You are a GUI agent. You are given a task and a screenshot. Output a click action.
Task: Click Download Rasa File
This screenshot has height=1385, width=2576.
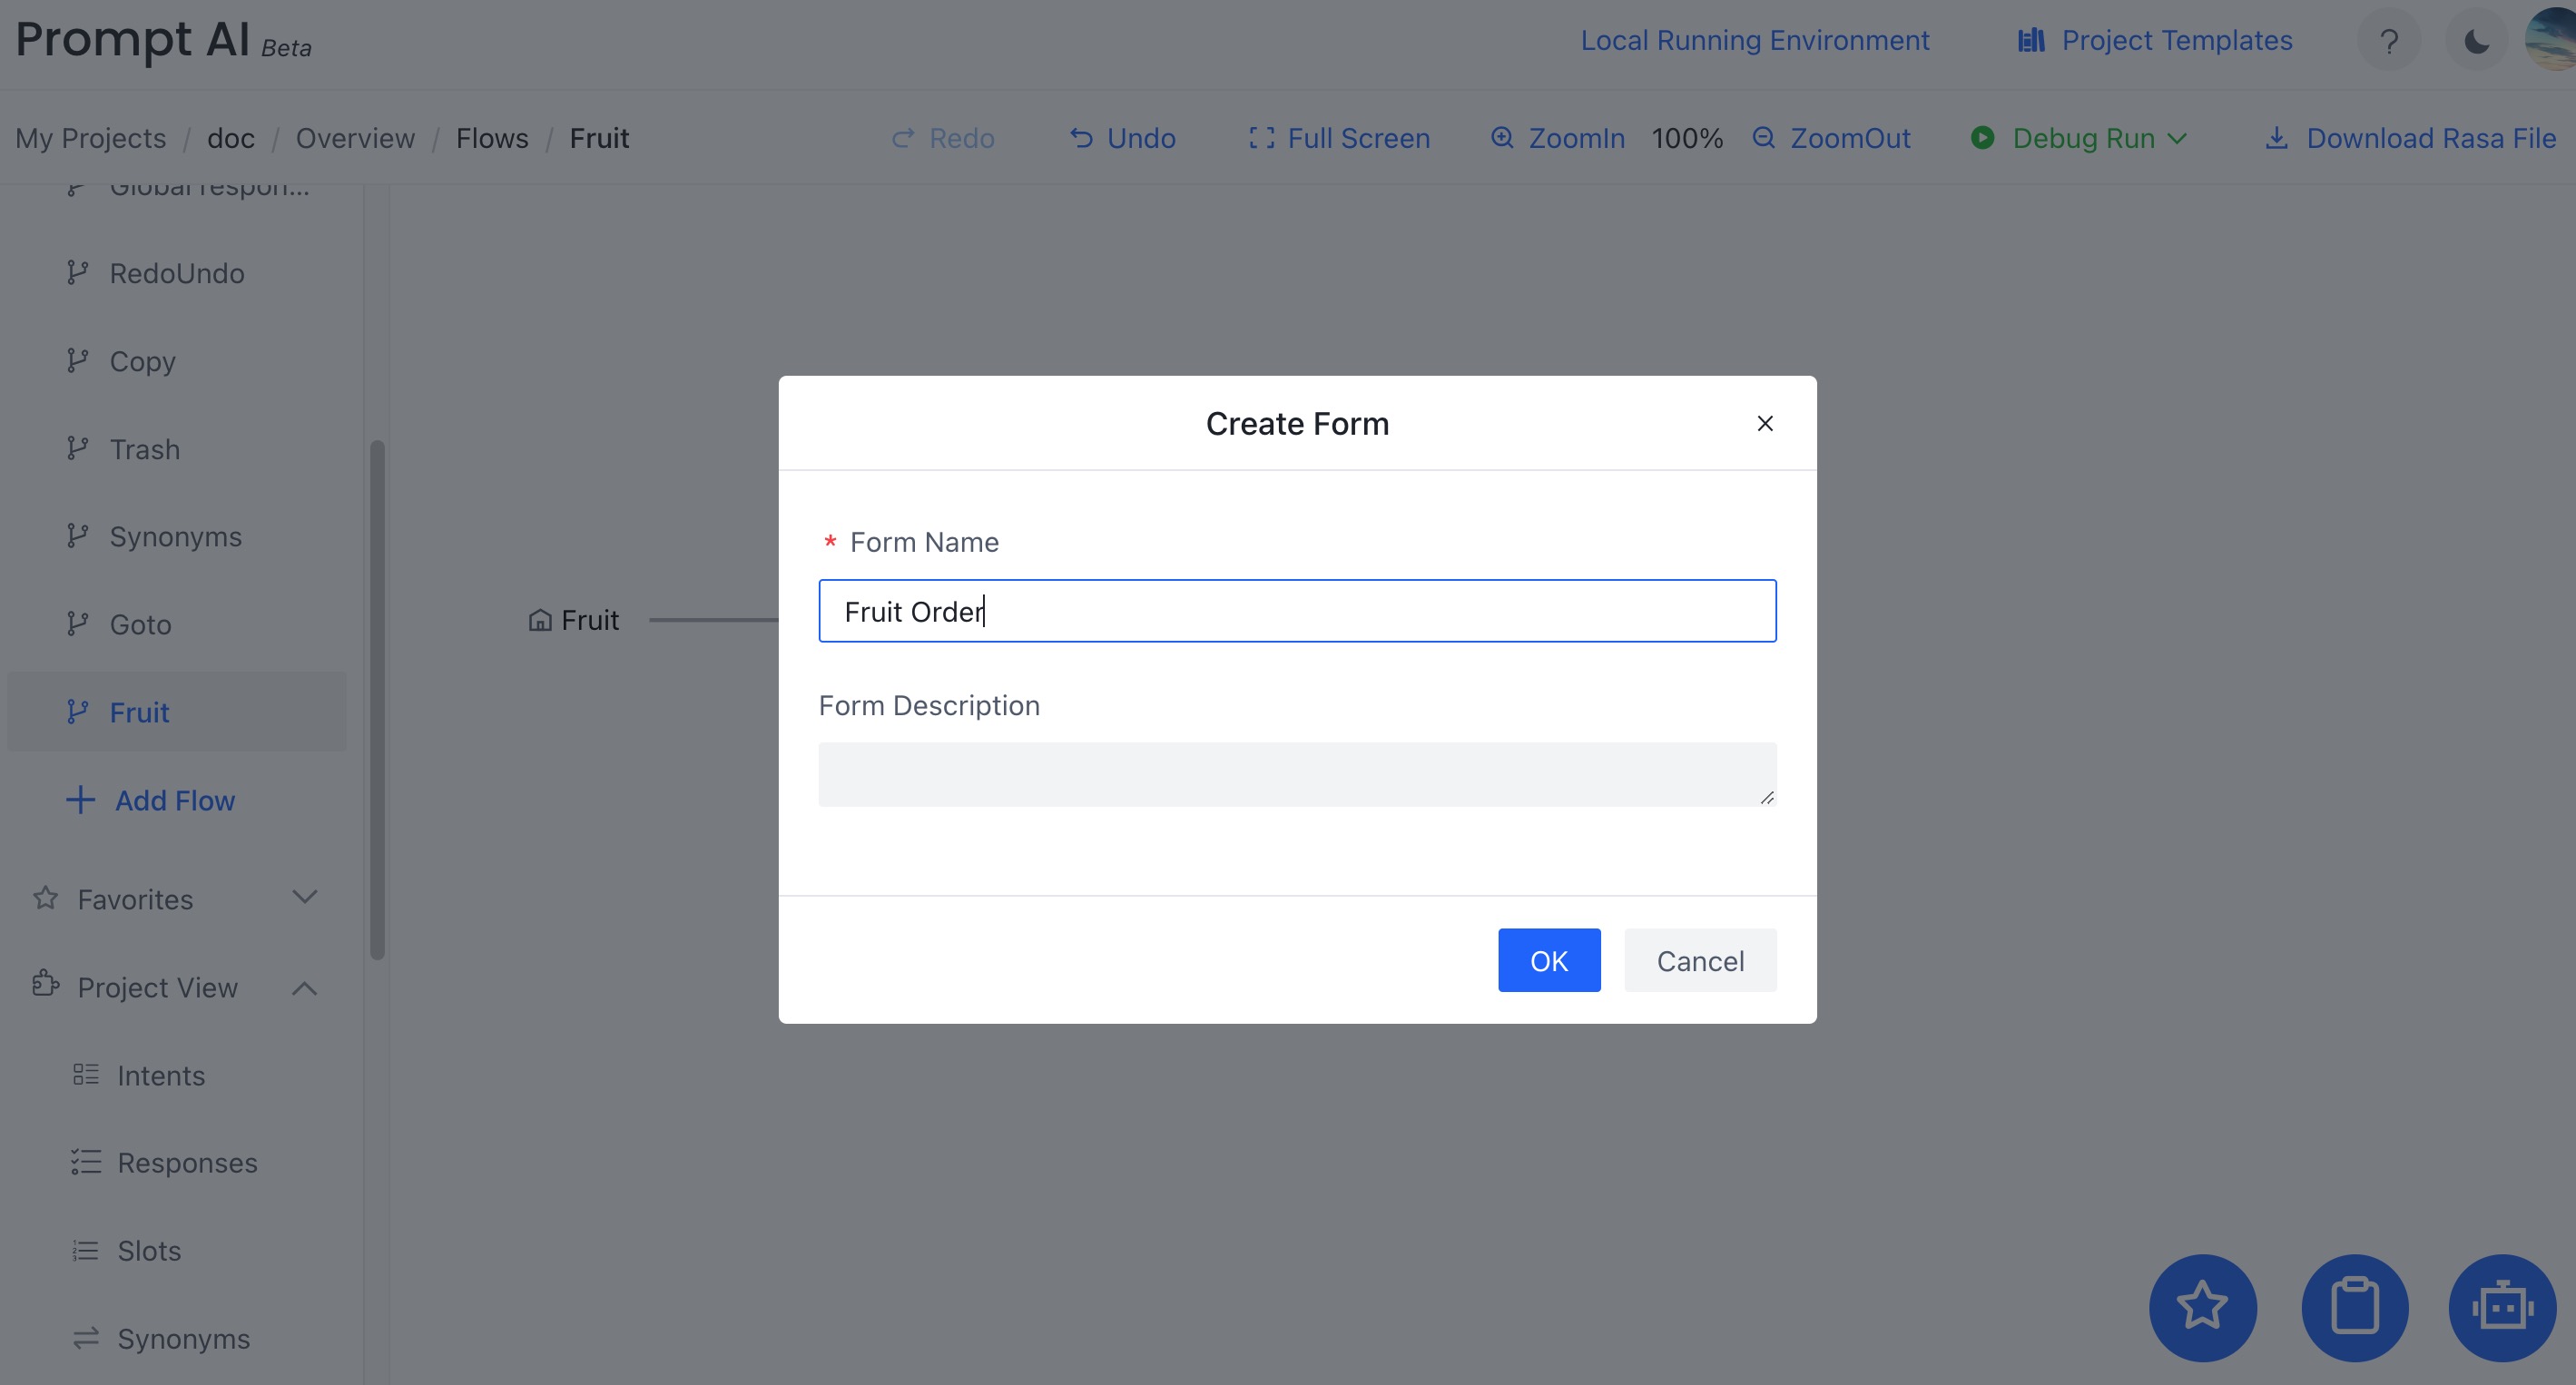click(2410, 138)
